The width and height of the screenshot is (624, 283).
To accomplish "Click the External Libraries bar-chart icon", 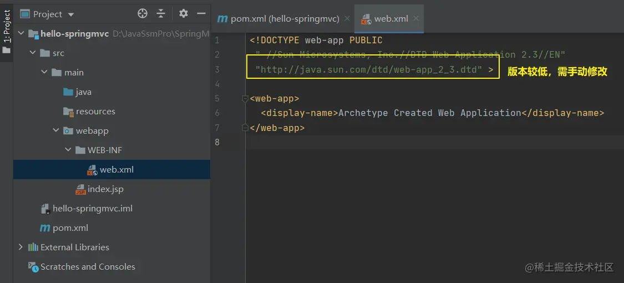I will 33,247.
